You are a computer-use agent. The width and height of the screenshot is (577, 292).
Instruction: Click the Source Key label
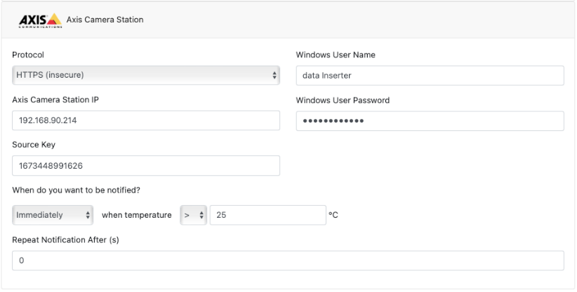[34, 145]
